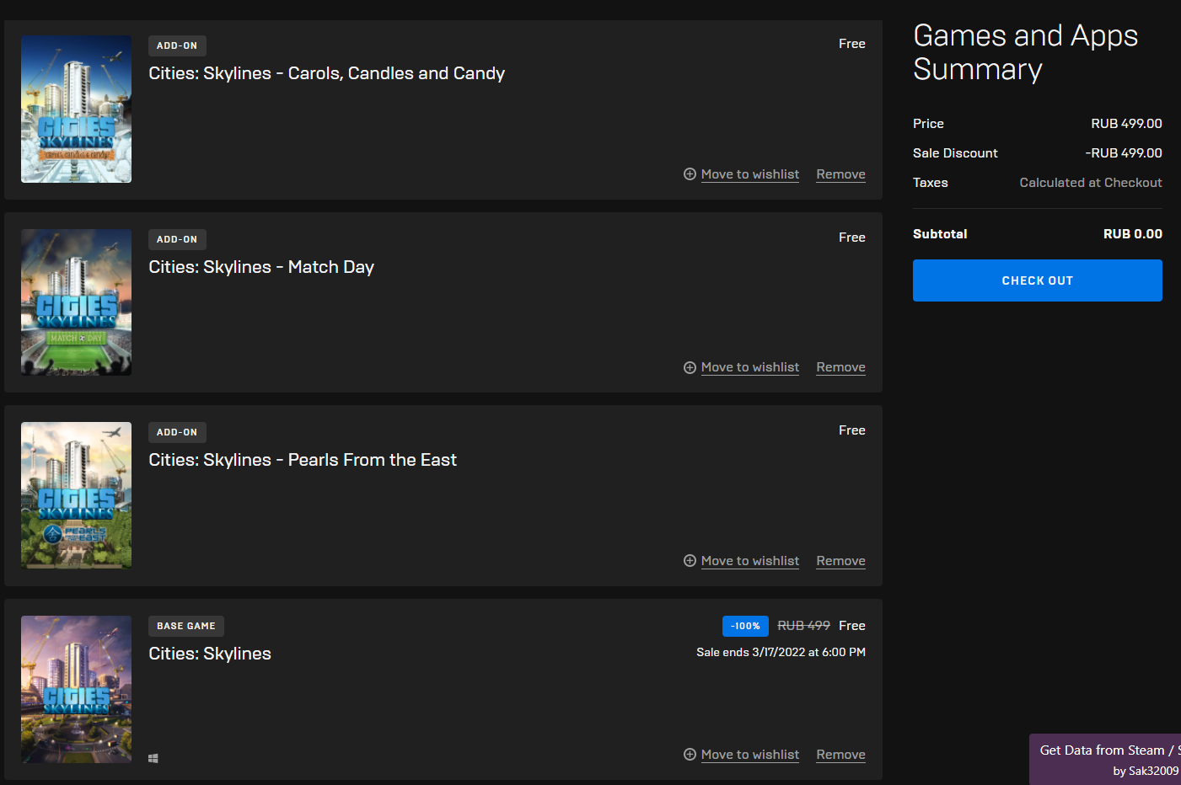
Task: Click plus icon beside base game wishlist link
Action: (690, 755)
